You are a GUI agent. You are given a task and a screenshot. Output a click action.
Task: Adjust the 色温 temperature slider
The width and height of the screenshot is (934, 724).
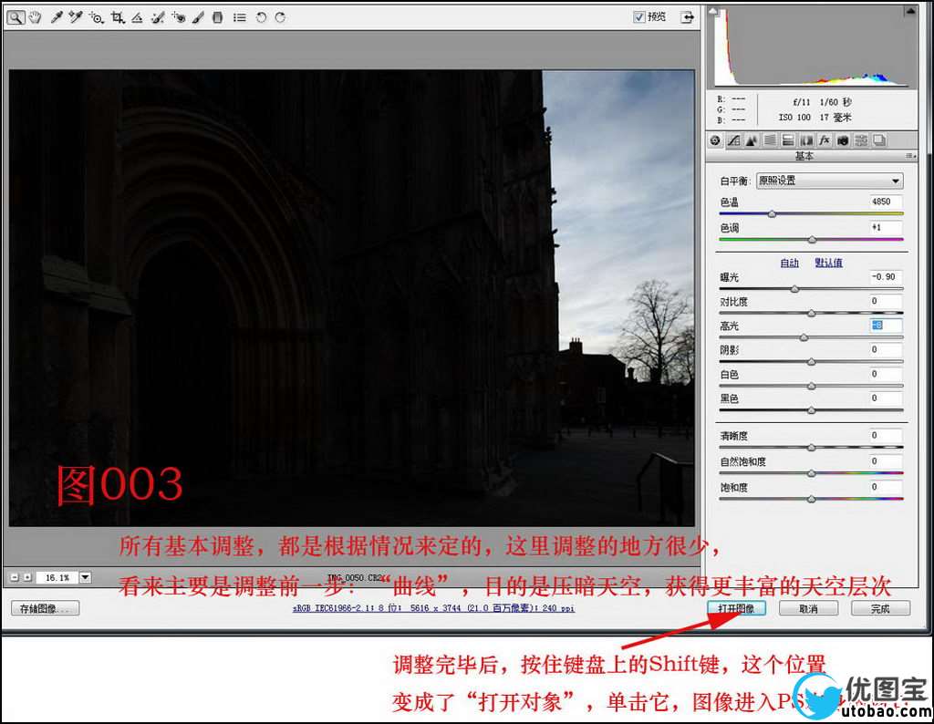pos(772,213)
